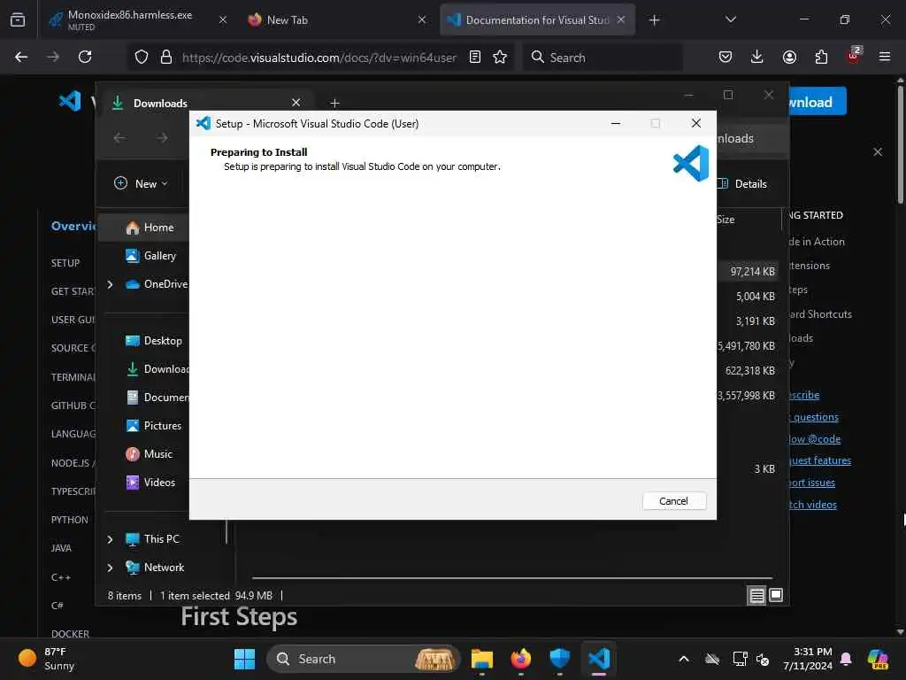This screenshot has height=680, width=906.
Task: Open the Keyboard Shortcuts link on webpage
Action: click(x=820, y=314)
